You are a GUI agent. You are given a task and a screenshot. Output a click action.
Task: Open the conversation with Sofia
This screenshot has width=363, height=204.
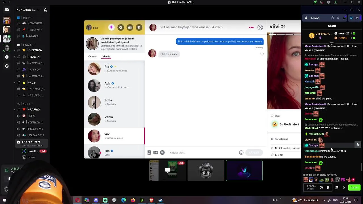pyautogui.click(x=114, y=102)
